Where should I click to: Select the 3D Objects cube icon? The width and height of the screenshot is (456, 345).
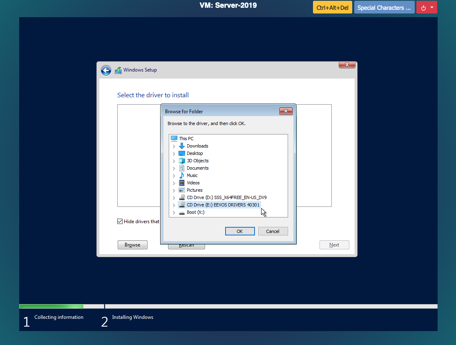click(x=182, y=161)
